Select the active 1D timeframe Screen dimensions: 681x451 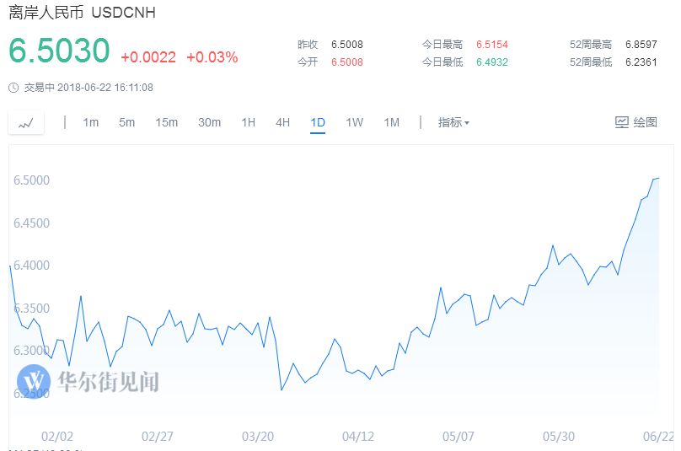(318, 122)
